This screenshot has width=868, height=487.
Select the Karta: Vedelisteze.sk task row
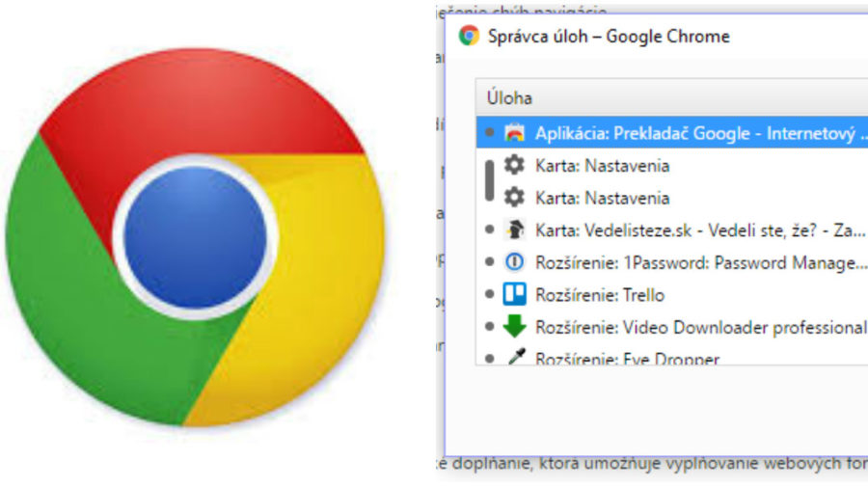tap(699, 230)
